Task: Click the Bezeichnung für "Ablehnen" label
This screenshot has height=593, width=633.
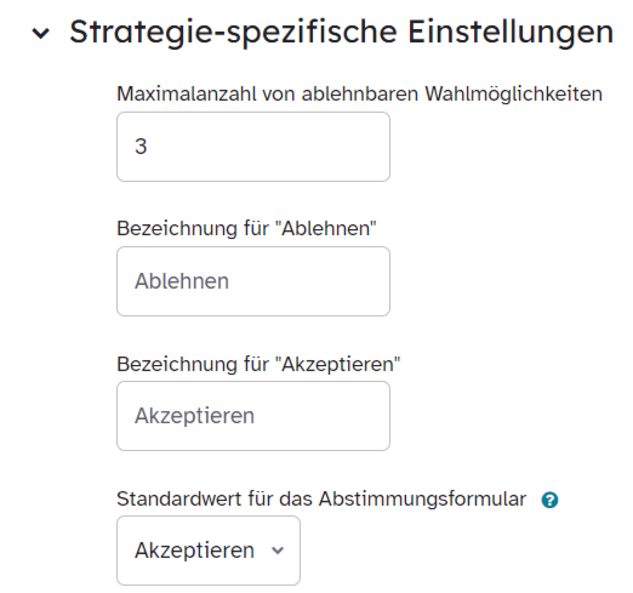Action: (246, 228)
